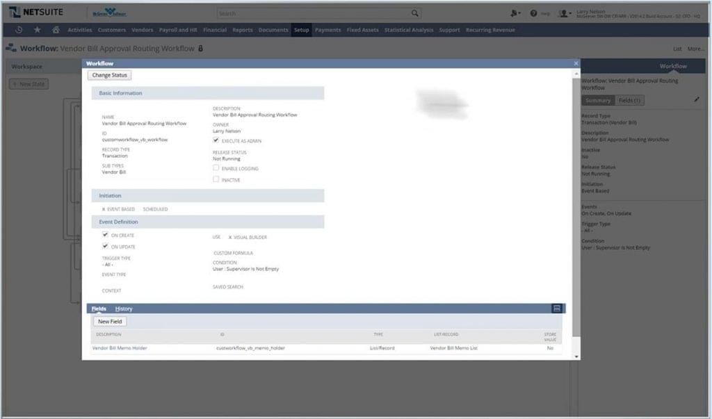Check the Inactive checkbox
This screenshot has width=712, height=419.
pos(218,179)
